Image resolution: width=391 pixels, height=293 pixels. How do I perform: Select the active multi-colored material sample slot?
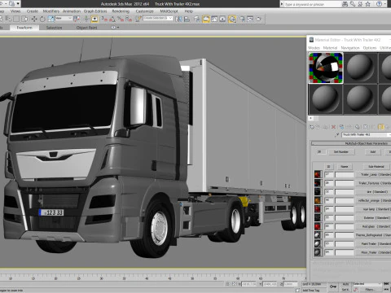click(x=326, y=68)
